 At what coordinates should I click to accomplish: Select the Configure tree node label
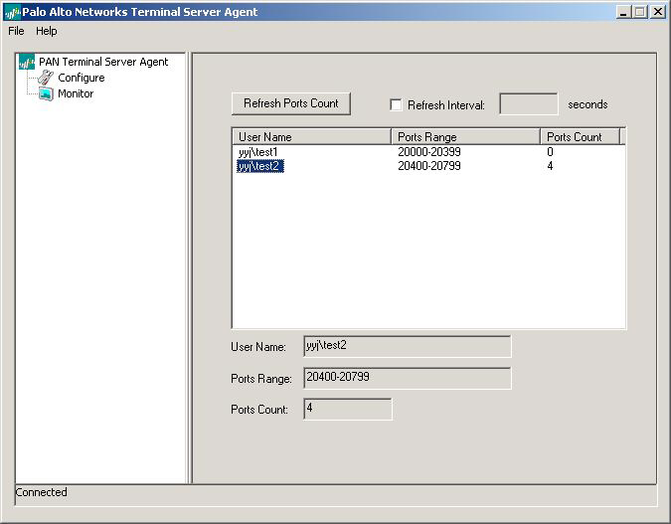click(81, 78)
